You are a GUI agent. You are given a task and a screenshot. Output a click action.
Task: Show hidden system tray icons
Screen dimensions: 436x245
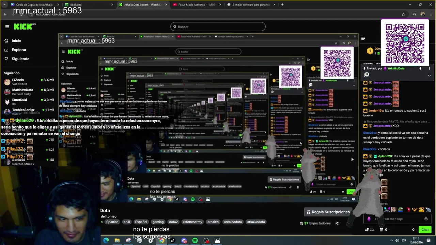tap(391, 241)
